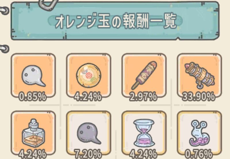Screen dimensions: 230x159
Task: Tap the pink sand hourglass icon
Action: 144,133
